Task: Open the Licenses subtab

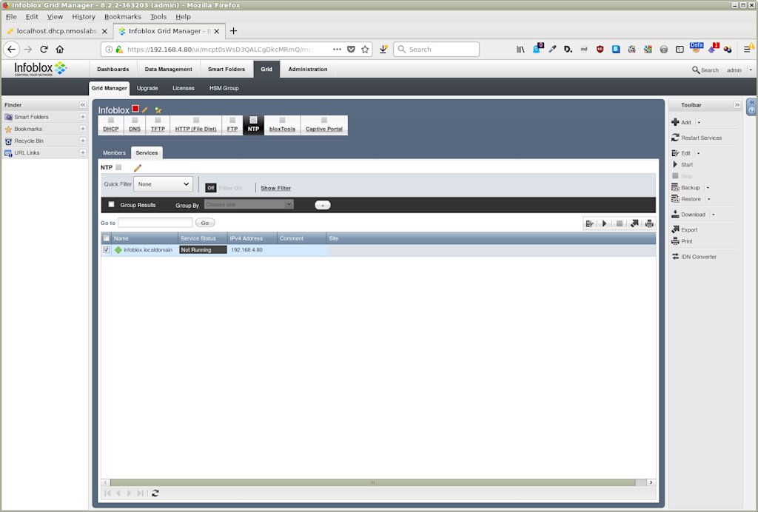Action: 184,88
